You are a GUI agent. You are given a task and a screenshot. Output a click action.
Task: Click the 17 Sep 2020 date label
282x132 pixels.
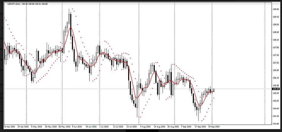point(199,127)
